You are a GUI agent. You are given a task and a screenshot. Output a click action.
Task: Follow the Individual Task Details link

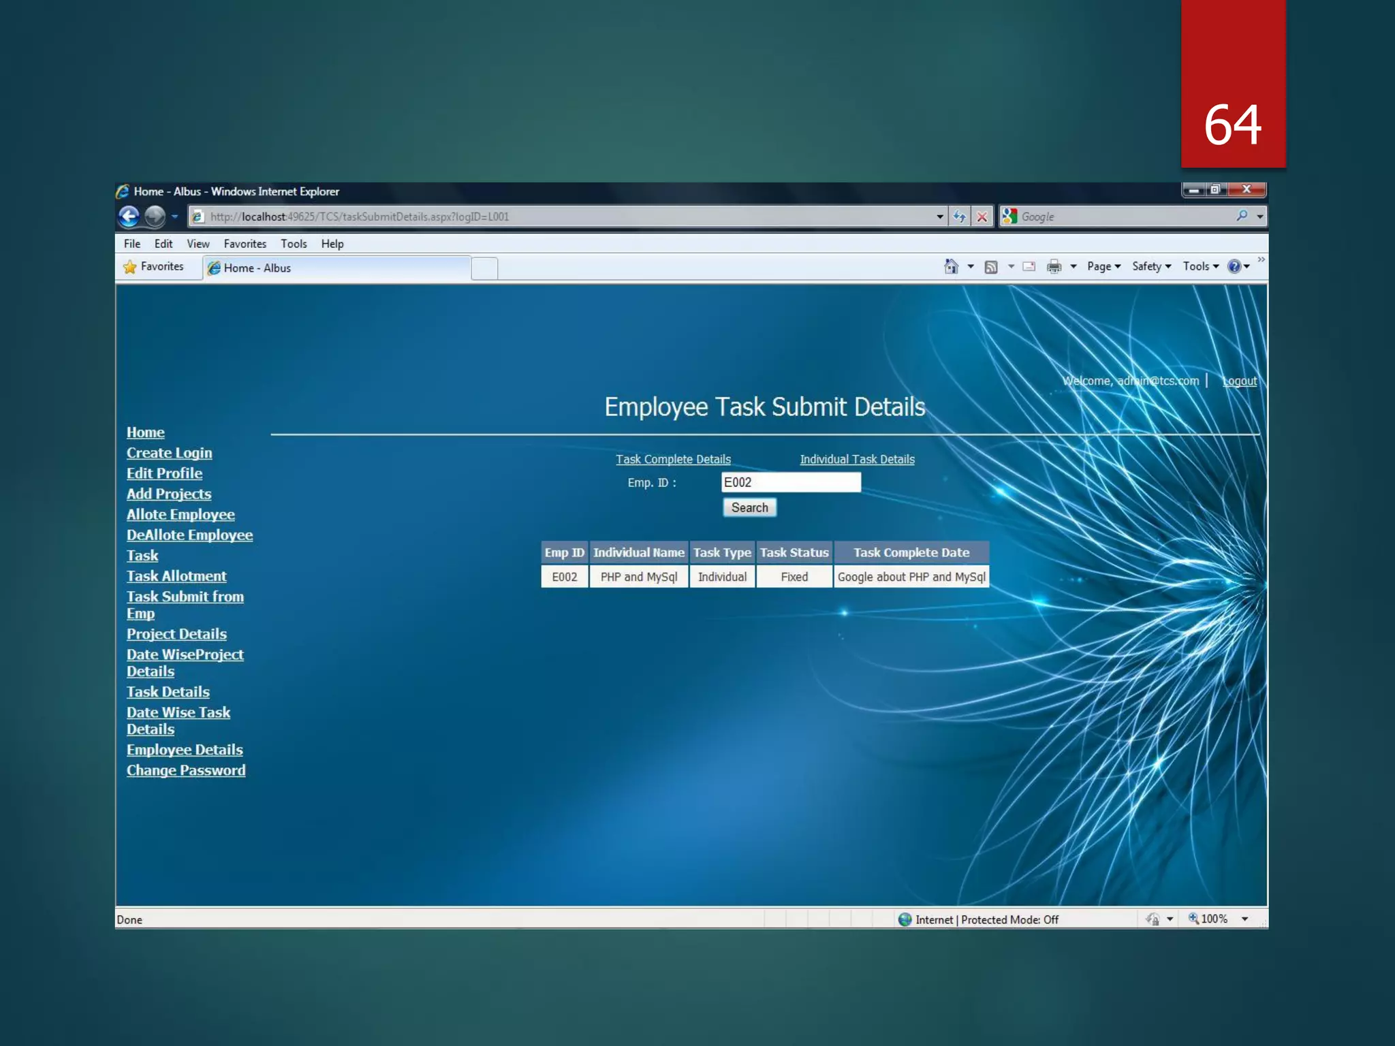(x=857, y=459)
